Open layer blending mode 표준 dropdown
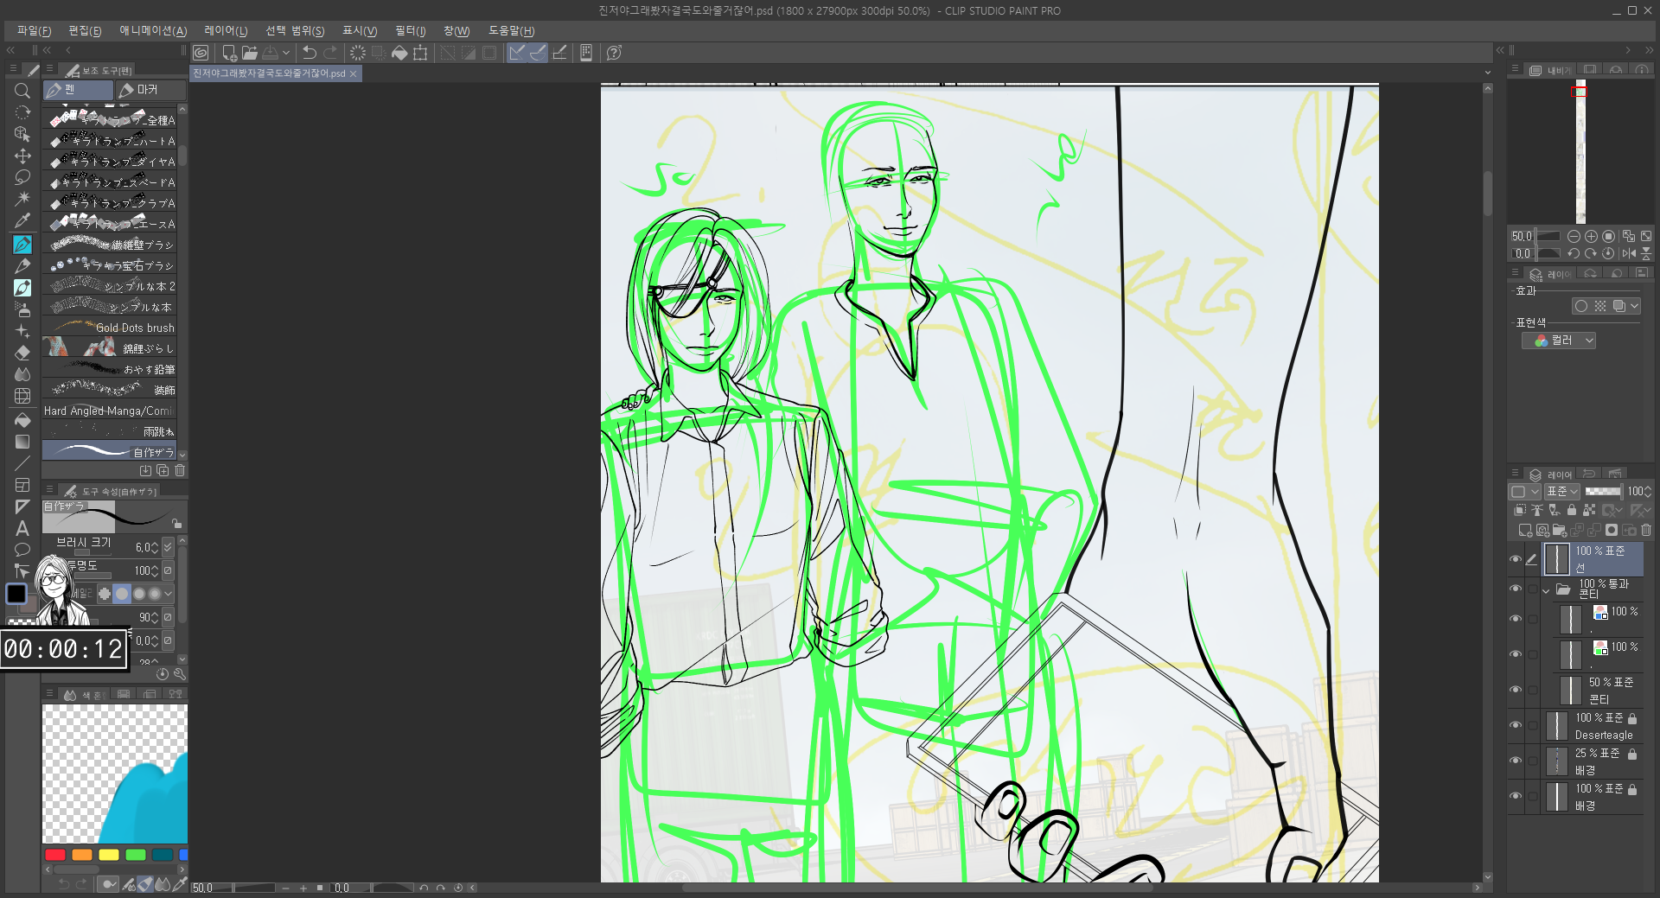 1562,492
